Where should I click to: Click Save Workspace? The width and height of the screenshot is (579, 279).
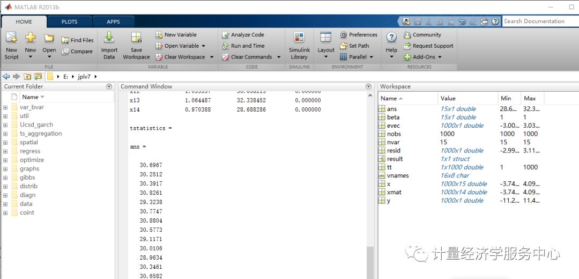click(136, 46)
